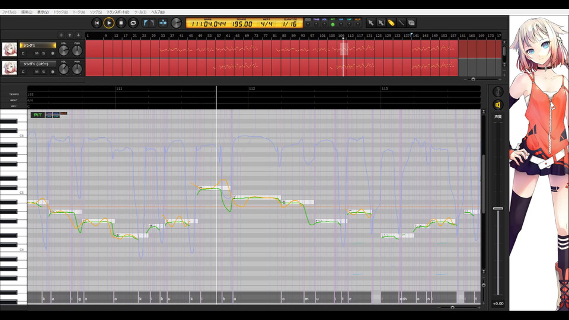Toggle the VIF parameter button in toolbar

[x=350, y=23]
